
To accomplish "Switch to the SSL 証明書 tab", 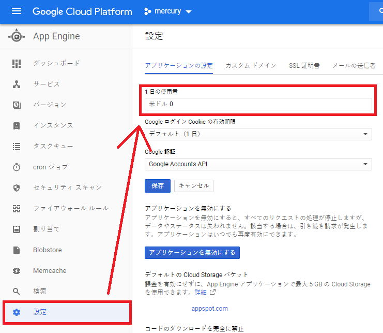I will (304, 66).
